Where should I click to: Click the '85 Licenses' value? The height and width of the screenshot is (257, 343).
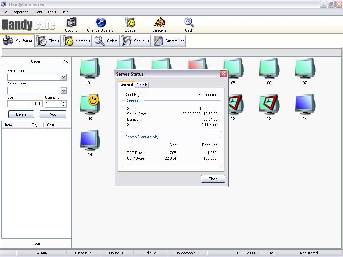click(x=208, y=95)
